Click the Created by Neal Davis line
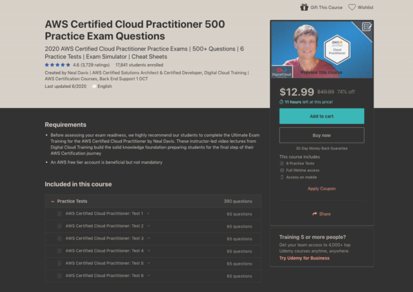 [x=146, y=76]
